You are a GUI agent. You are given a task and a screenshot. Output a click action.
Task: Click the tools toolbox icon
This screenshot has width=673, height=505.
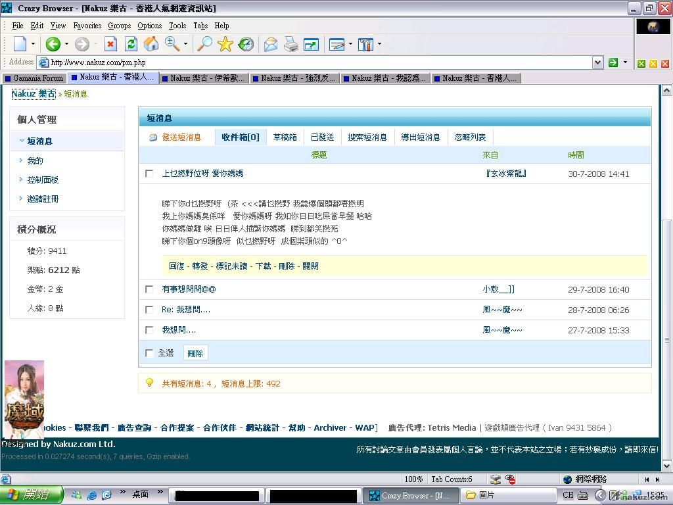coord(365,44)
